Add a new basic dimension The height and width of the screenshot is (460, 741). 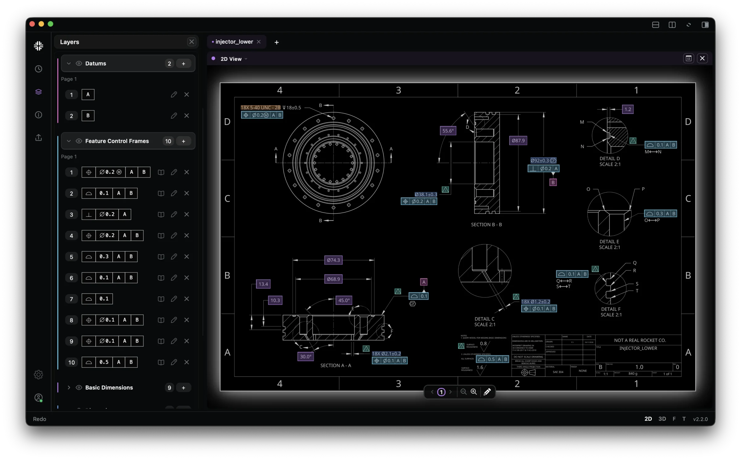click(x=184, y=388)
